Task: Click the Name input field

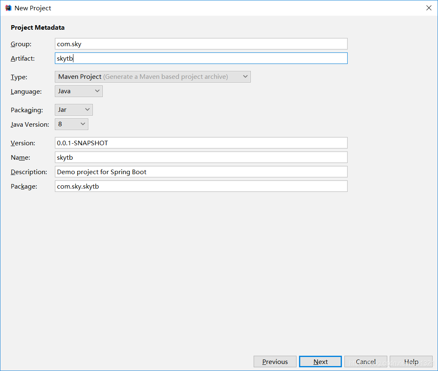Action: (x=201, y=157)
